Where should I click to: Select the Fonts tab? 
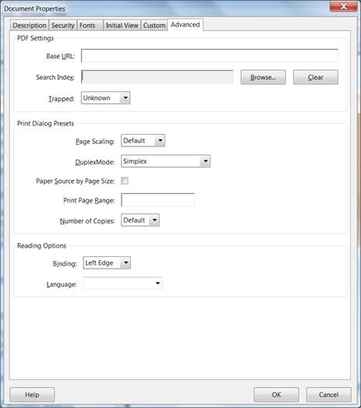pos(90,25)
